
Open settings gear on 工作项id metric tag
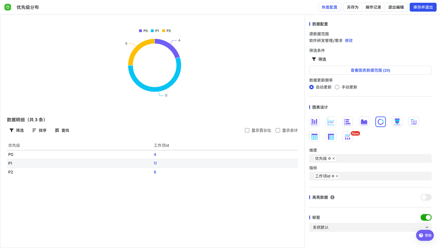(x=333, y=176)
